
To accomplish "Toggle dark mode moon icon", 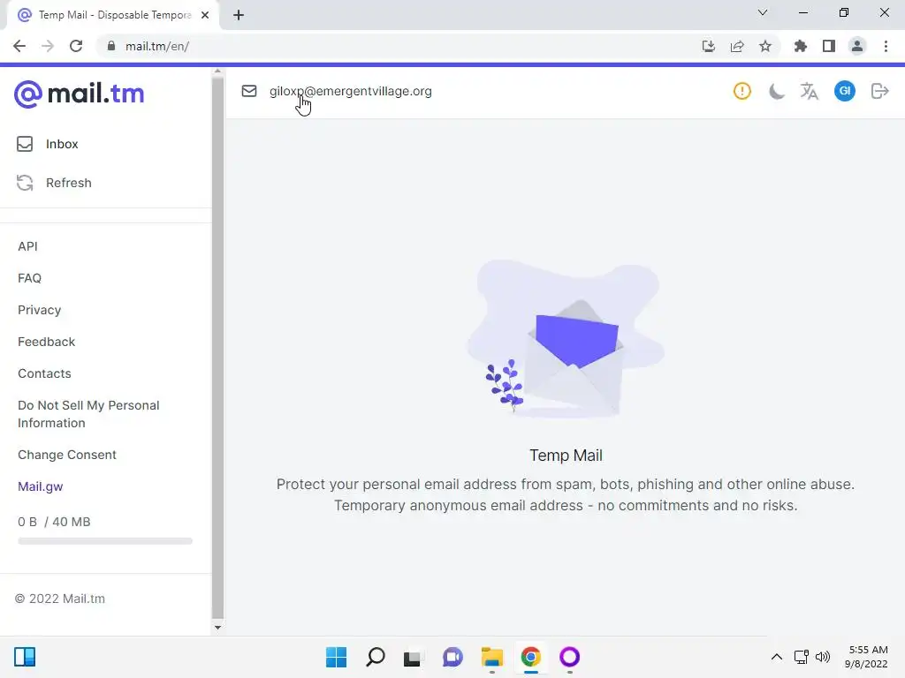I will click(x=776, y=91).
